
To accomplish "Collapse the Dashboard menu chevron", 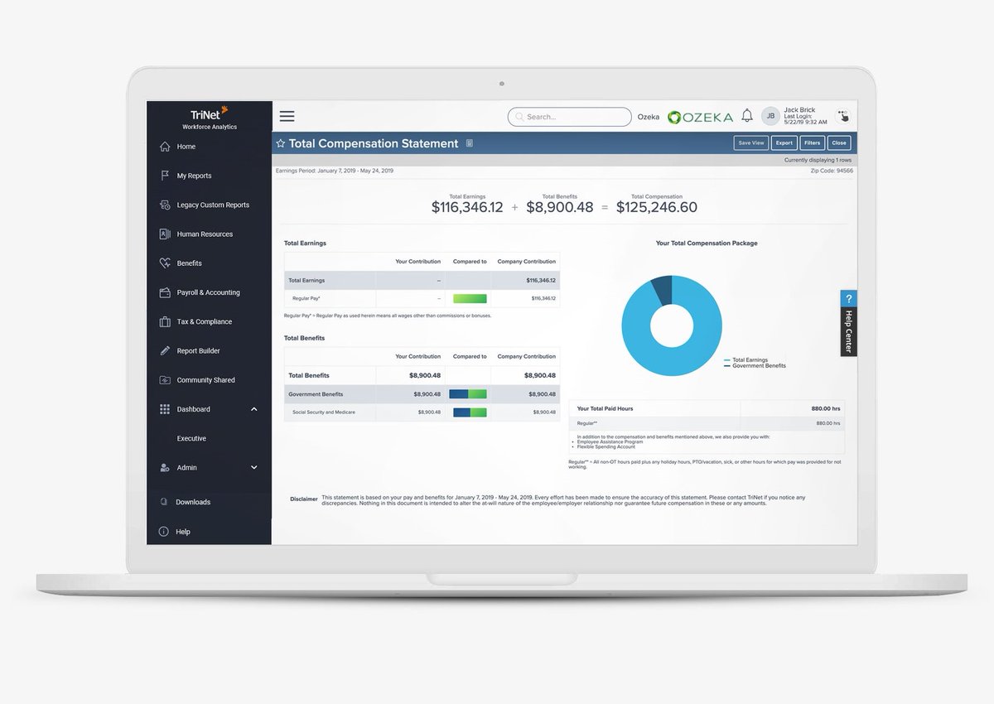I will click(254, 409).
